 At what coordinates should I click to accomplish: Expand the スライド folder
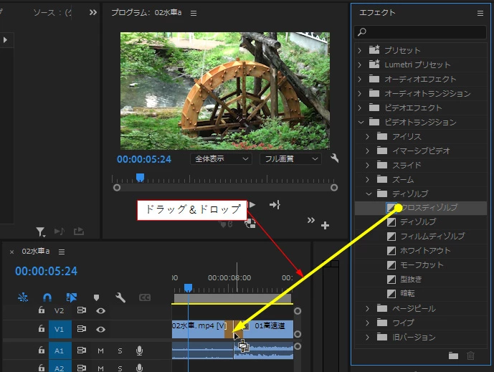(x=367, y=165)
